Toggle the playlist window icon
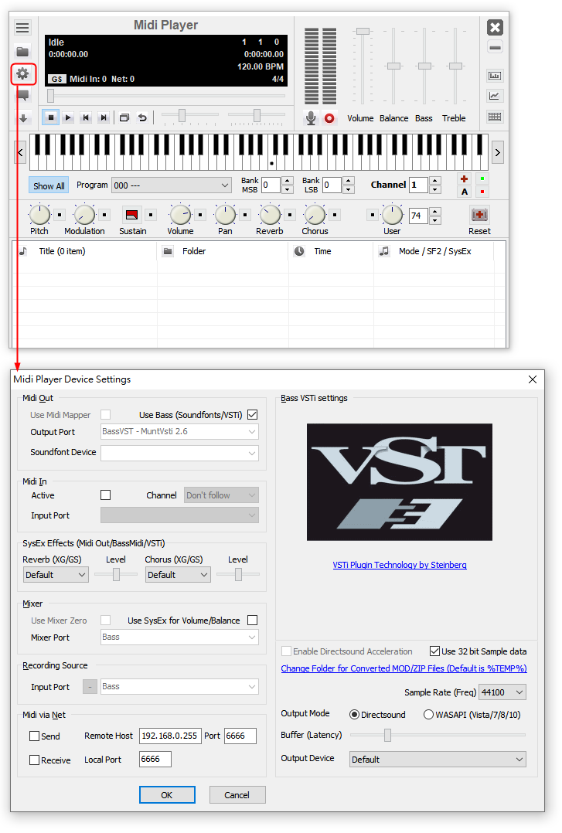The height and width of the screenshot is (833, 562). tap(124, 117)
